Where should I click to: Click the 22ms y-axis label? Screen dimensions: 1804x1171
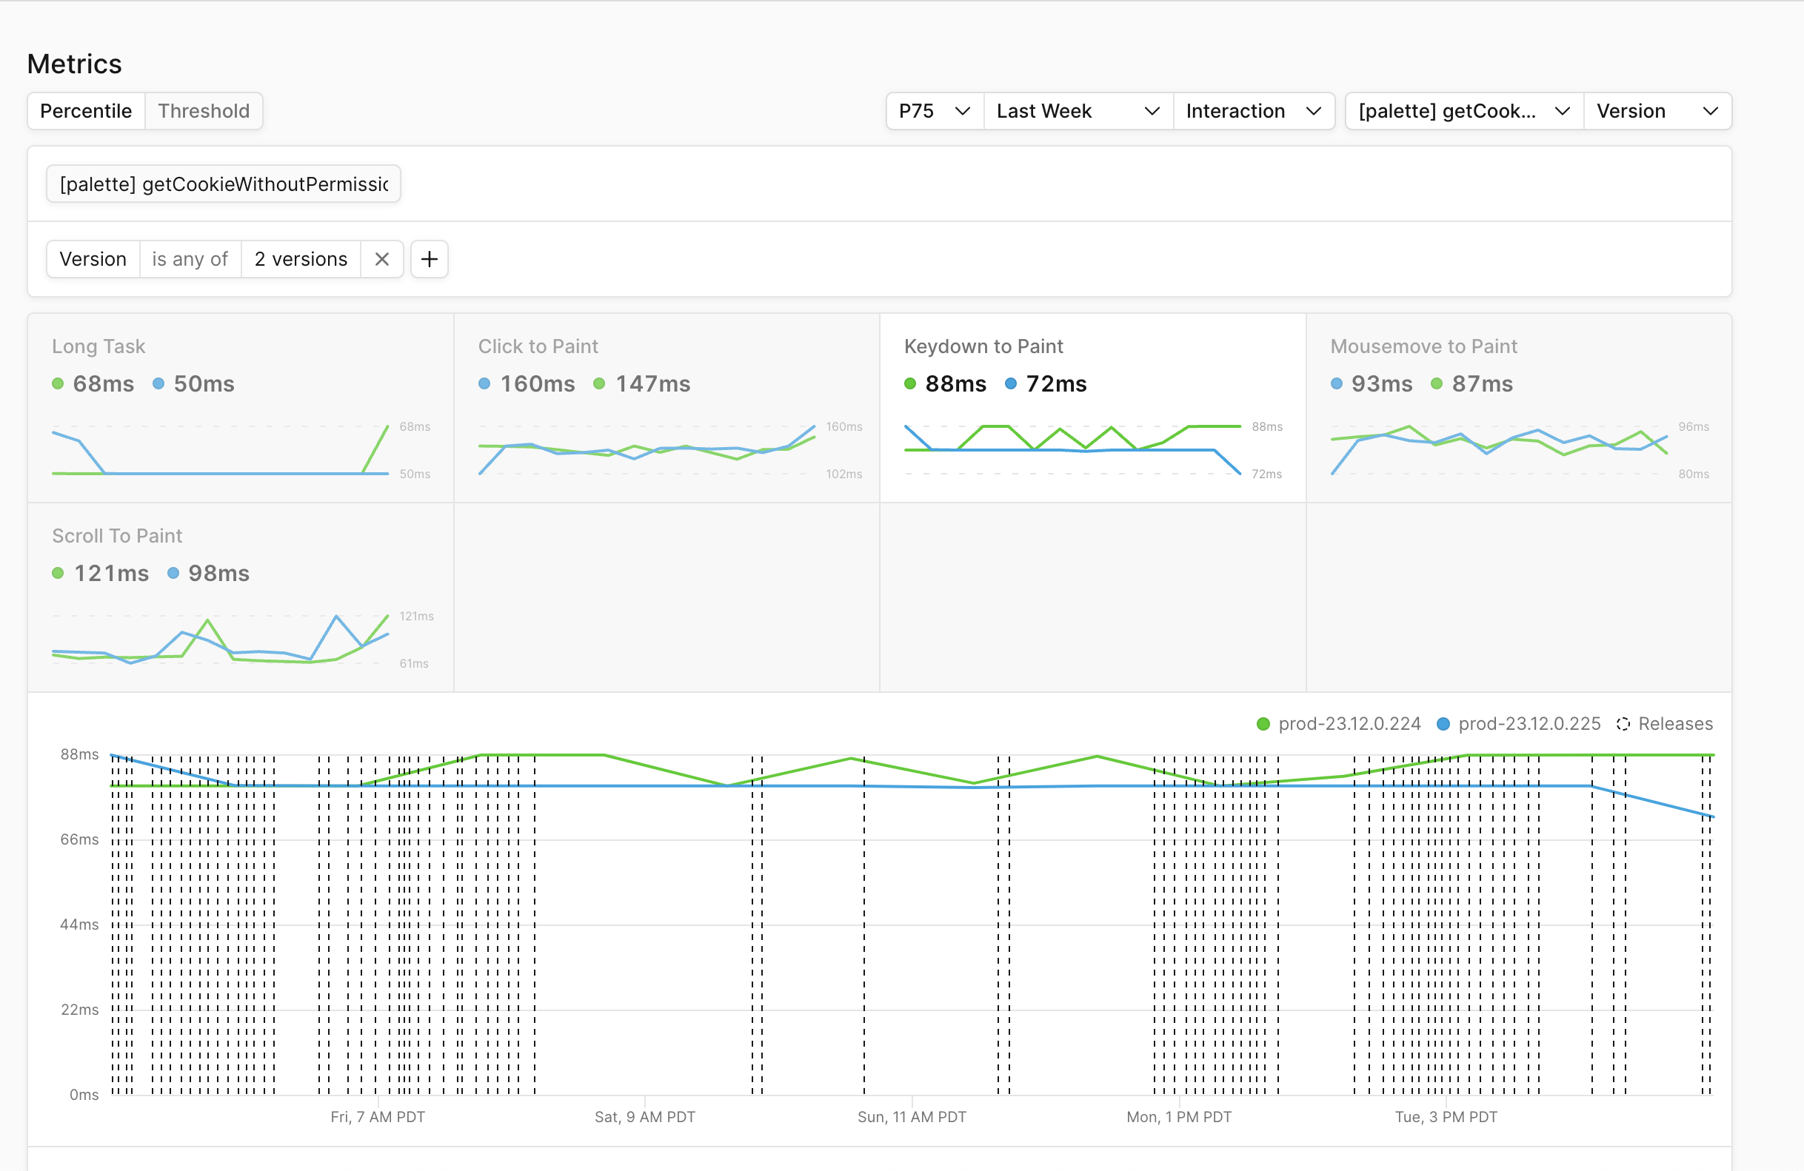click(79, 1010)
